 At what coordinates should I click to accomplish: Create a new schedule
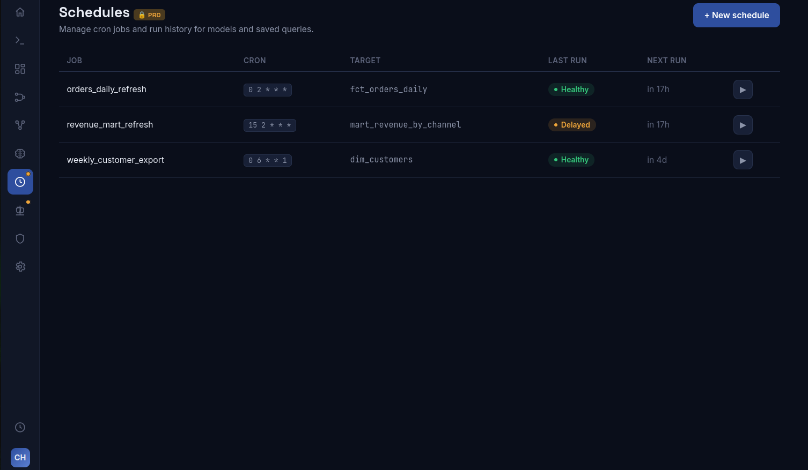coord(736,15)
